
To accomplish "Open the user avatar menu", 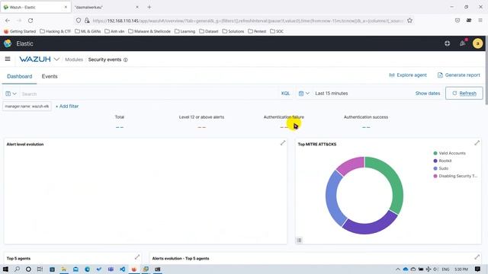I will click(477, 43).
